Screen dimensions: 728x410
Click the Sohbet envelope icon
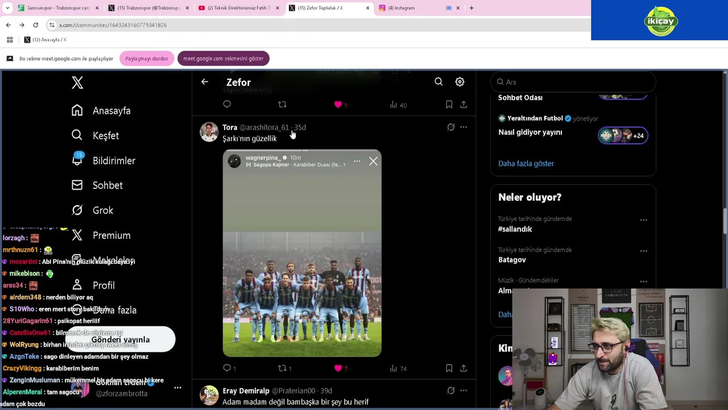click(77, 185)
